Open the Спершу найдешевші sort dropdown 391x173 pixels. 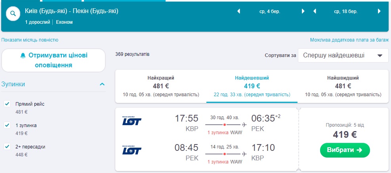pyautogui.click(x=343, y=55)
